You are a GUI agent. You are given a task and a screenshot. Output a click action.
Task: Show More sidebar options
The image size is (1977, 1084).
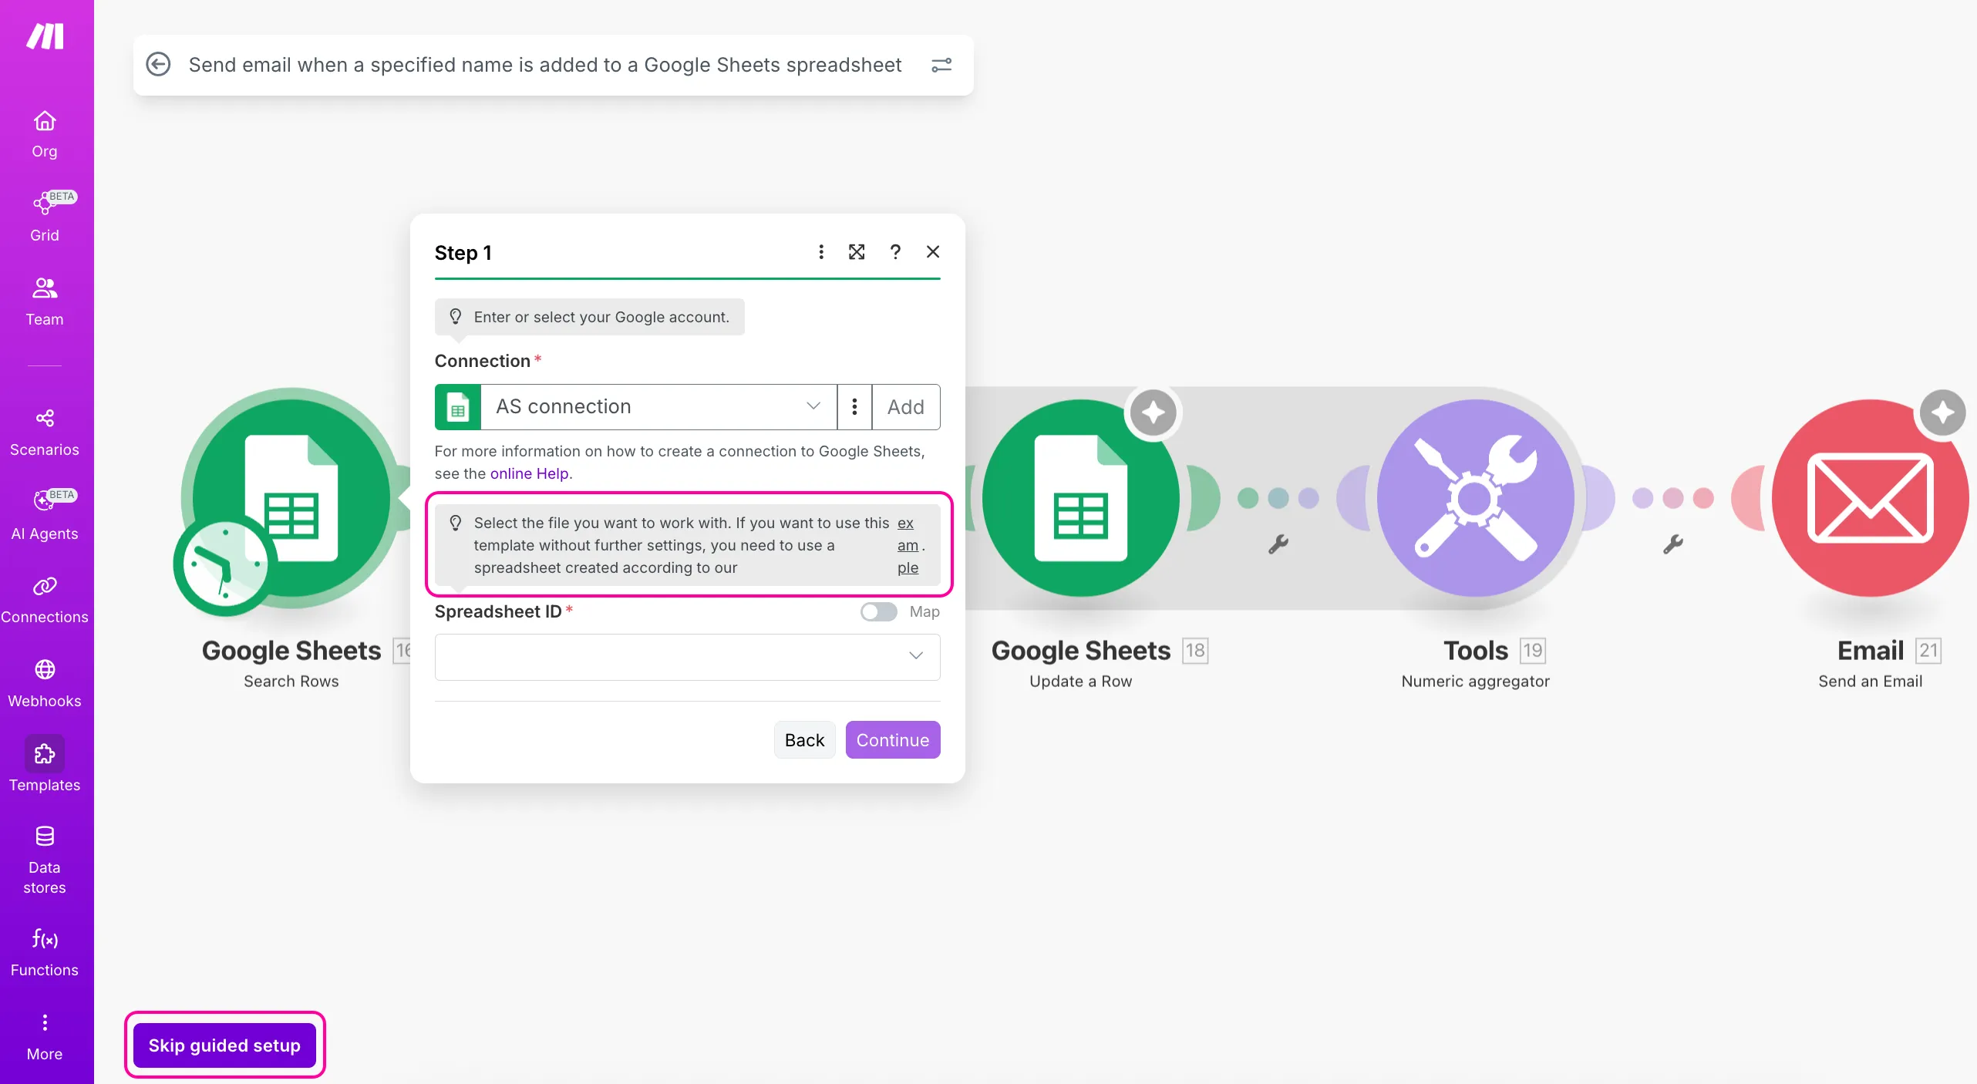tap(45, 1037)
